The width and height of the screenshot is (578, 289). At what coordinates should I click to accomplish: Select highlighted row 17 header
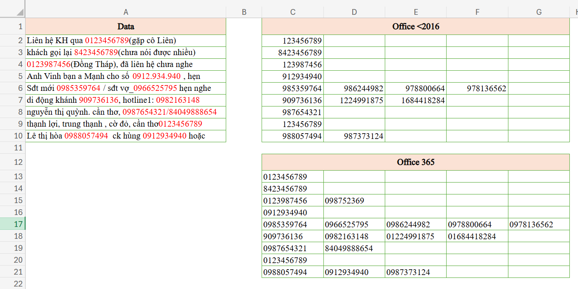click(x=13, y=224)
